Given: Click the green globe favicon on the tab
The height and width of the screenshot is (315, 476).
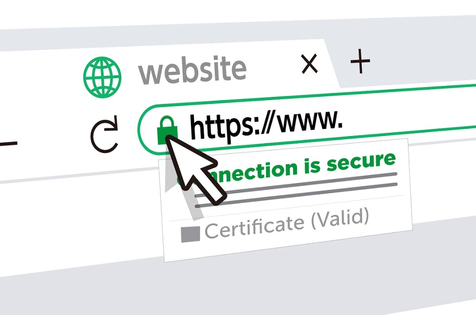Looking at the screenshot, I should pyautogui.click(x=102, y=77).
